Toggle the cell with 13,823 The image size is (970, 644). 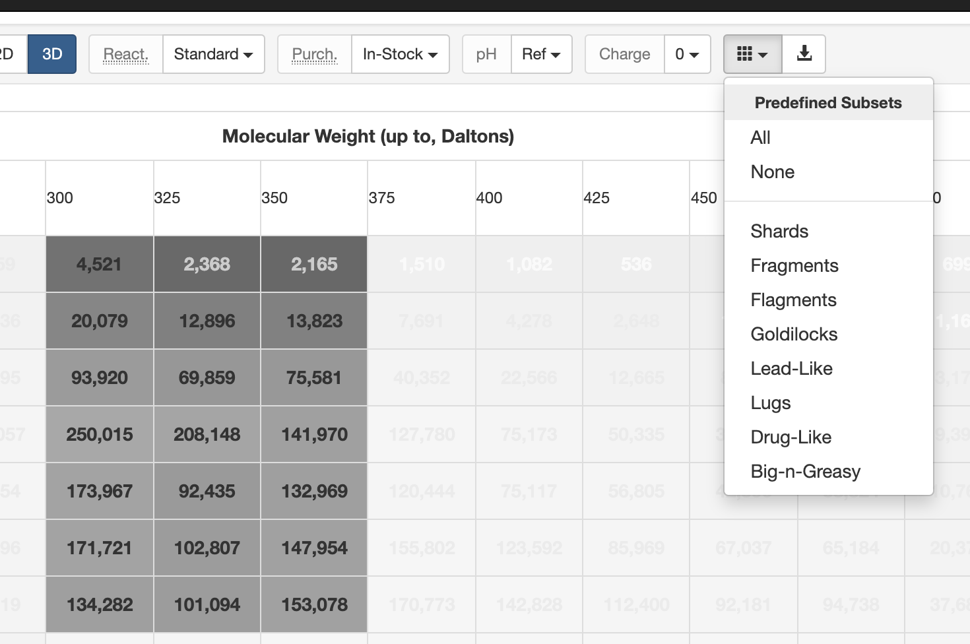point(314,321)
